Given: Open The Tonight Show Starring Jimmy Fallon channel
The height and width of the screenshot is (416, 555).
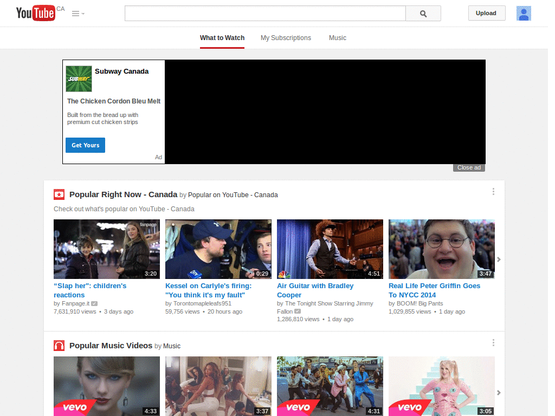Looking at the screenshot, I should click(325, 308).
